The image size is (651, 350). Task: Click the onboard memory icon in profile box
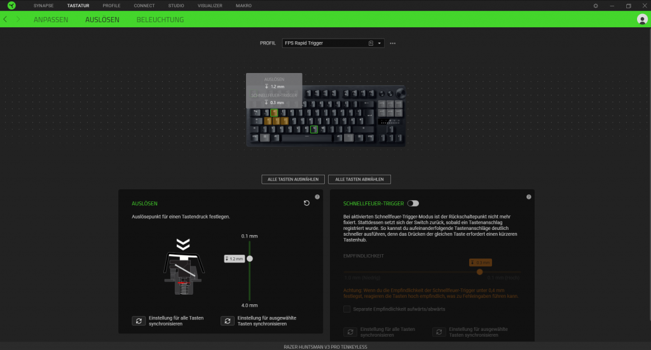tap(371, 43)
